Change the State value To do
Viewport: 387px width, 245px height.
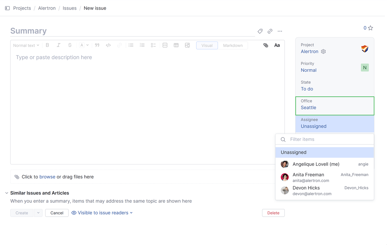point(307,89)
